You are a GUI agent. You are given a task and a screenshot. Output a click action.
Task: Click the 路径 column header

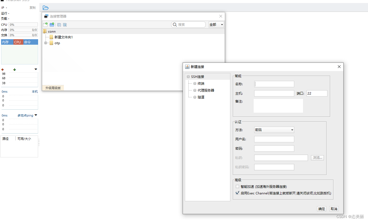click(5, 139)
